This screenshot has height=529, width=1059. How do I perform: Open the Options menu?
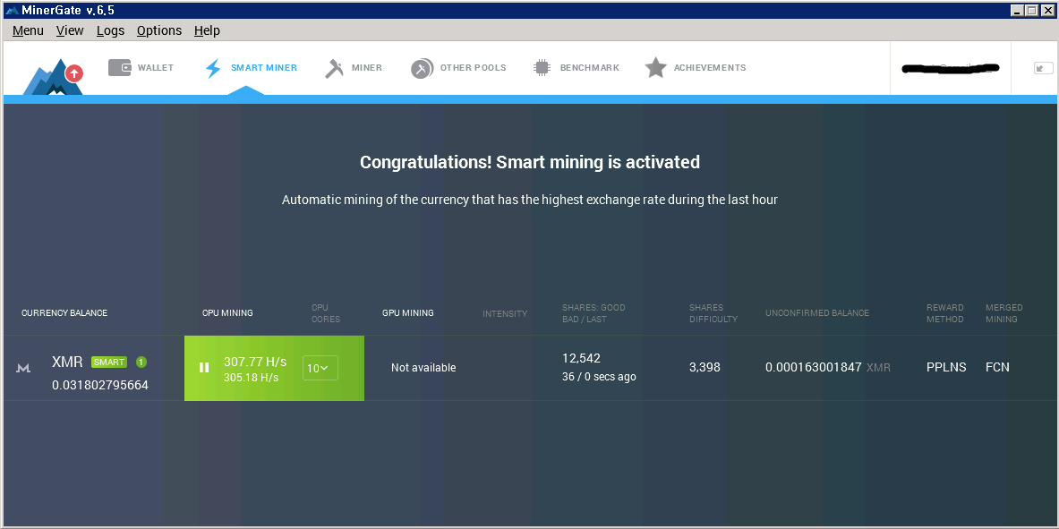coord(159,30)
